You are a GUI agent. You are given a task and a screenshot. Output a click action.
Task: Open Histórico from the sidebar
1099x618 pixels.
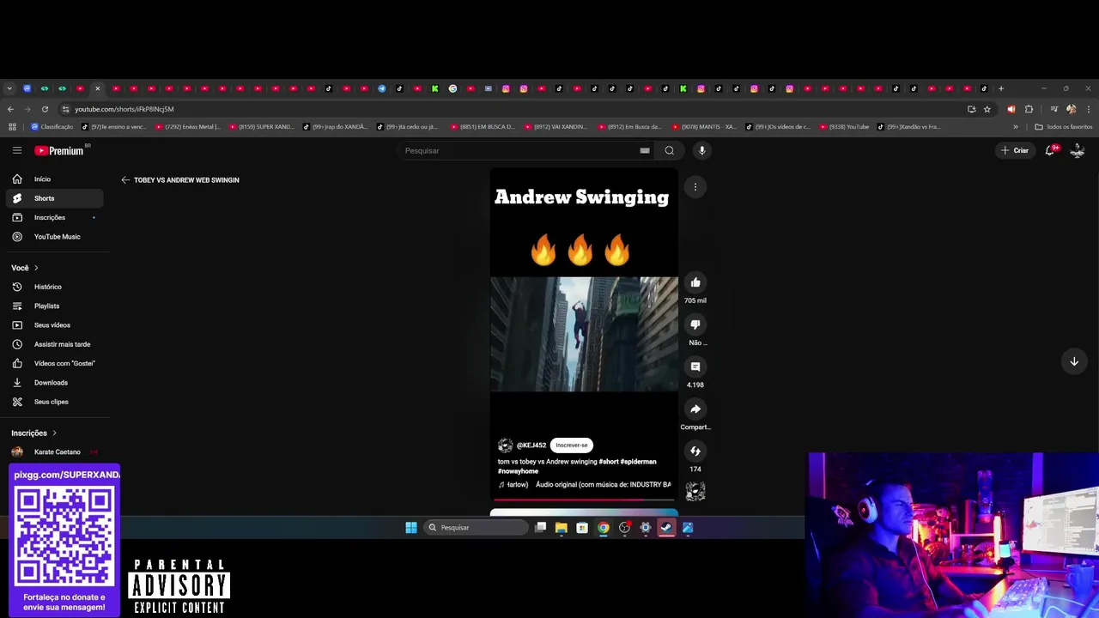pyautogui.click(x=54, y=287)
